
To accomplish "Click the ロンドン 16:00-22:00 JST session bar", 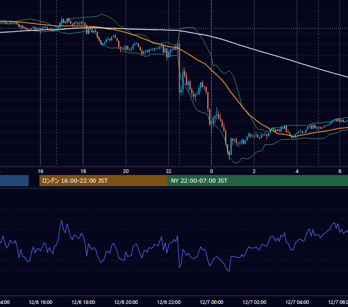I will point(103,181).
